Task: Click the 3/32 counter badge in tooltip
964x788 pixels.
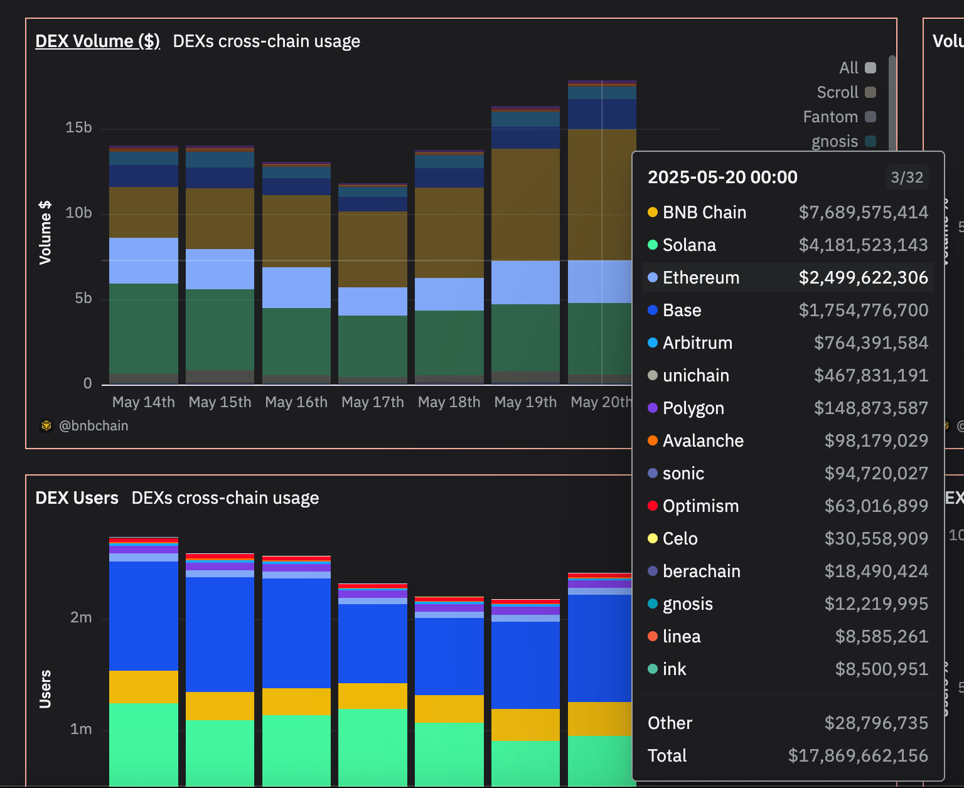Action: 907,178
